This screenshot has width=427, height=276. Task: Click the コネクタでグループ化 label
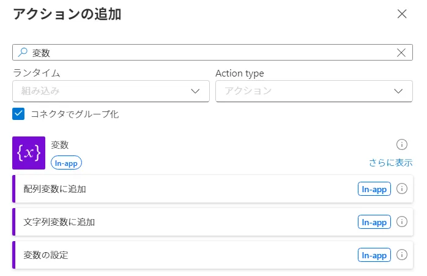pos(75,114)
